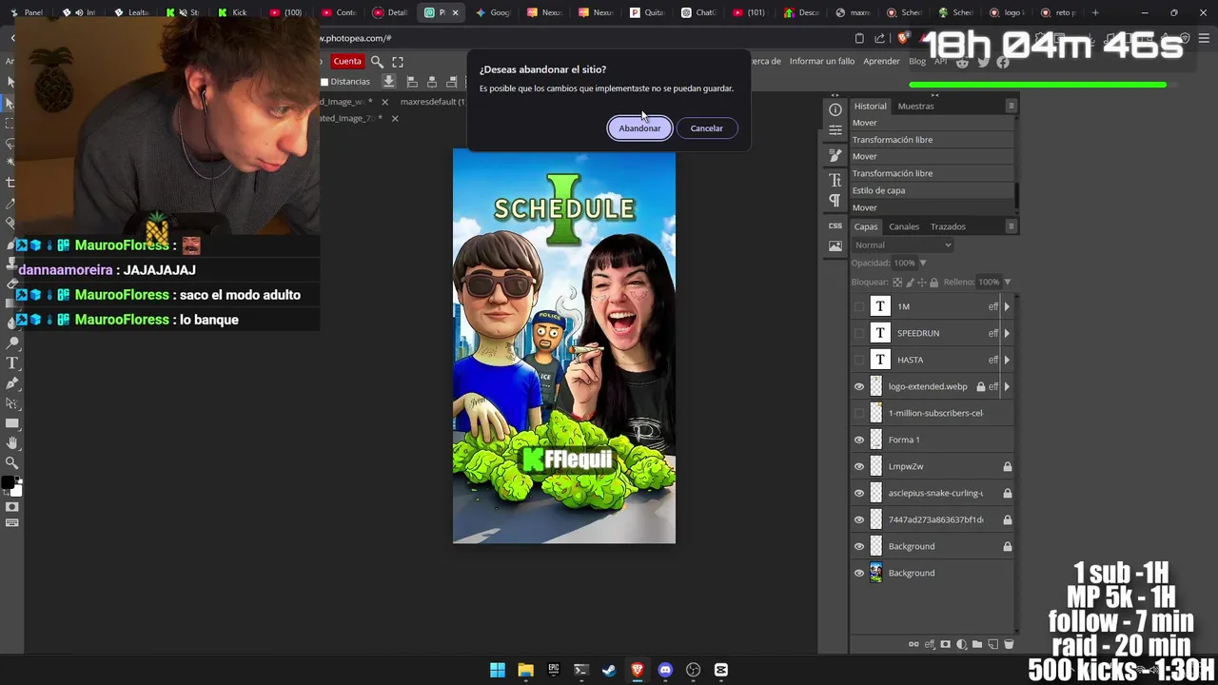Viewport: 1218px width, 685px height.
Task: Expand effects of SPEEDRUN layer
Action: tap(1007, 333)
